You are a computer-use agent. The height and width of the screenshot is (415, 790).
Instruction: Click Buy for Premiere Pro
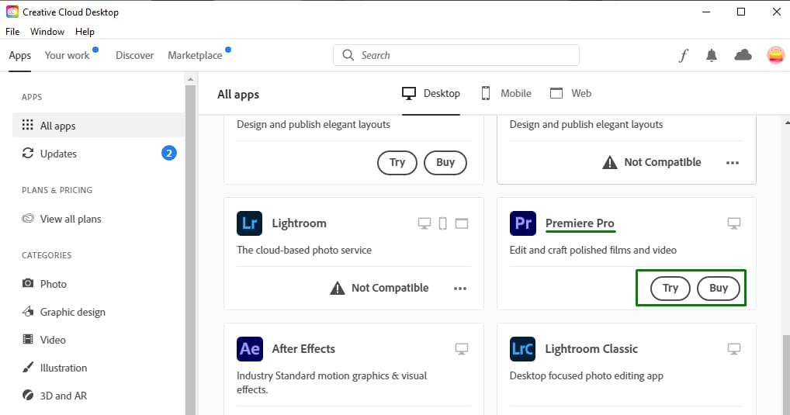click(x=719, y=288)
